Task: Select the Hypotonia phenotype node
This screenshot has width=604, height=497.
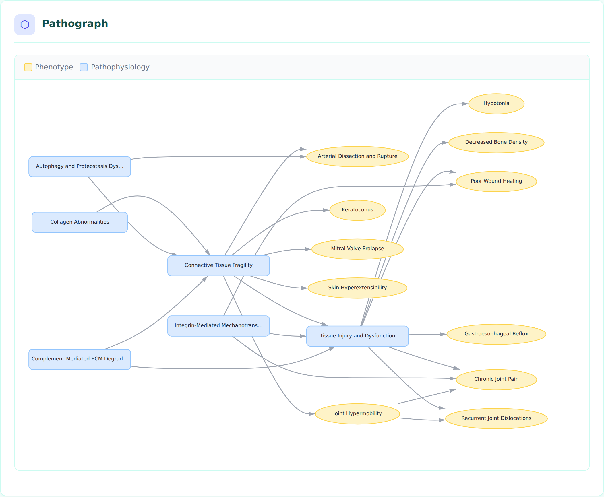Action: tap(496, 104)
